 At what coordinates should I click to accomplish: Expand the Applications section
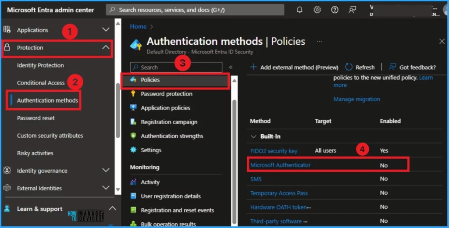click(106, 29)
